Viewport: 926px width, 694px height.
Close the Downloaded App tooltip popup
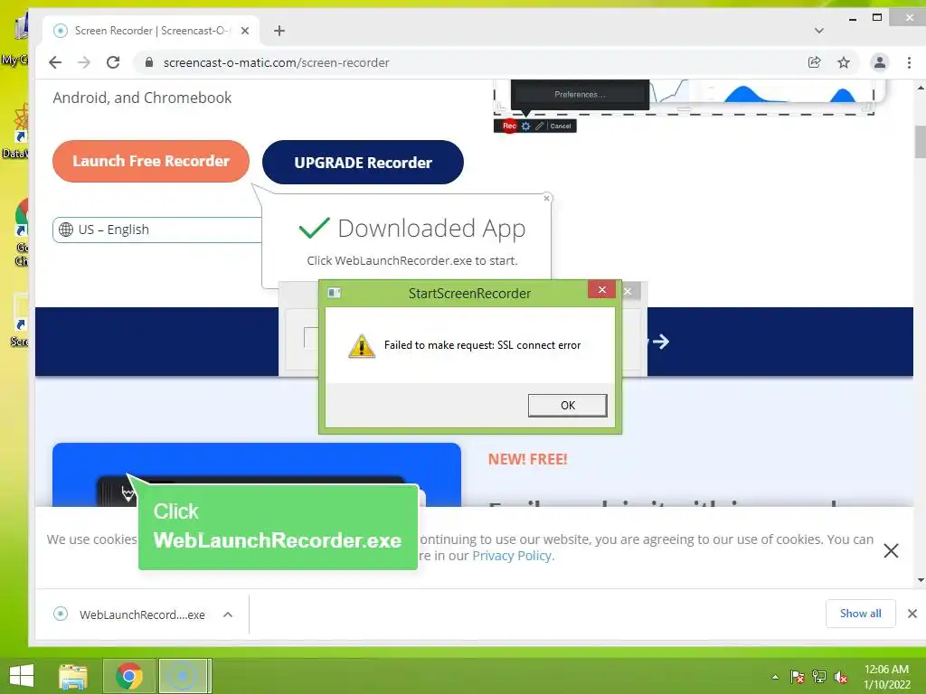click(x=547, y=198)
